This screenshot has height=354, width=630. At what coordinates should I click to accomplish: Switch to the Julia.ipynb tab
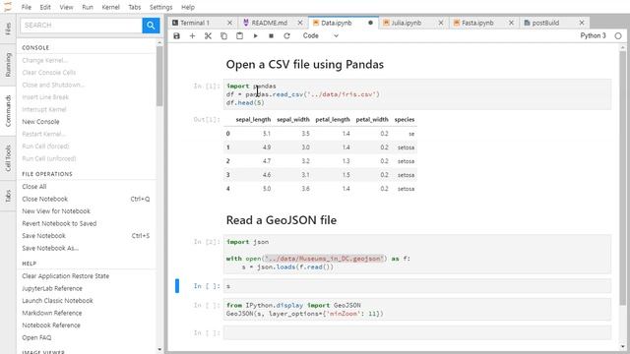coord(407,23)
